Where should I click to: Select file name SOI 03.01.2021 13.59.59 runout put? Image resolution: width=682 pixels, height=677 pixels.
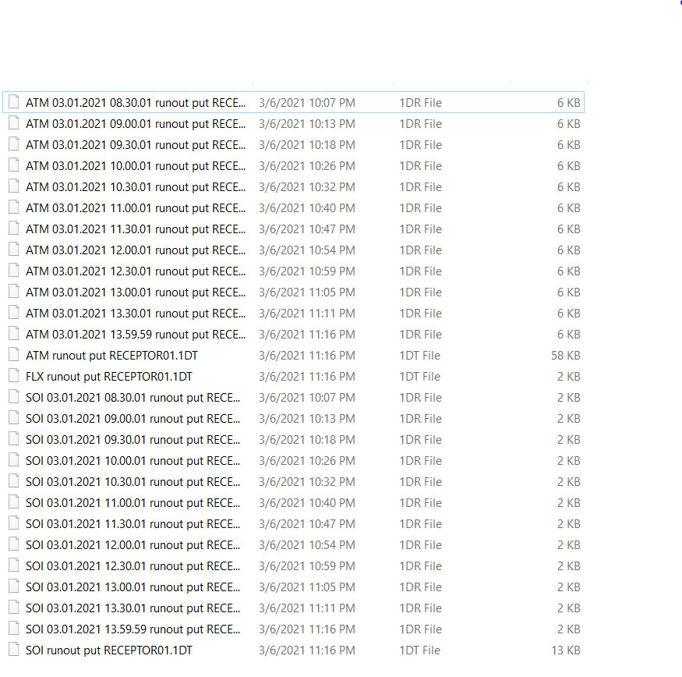click(133, 629)
